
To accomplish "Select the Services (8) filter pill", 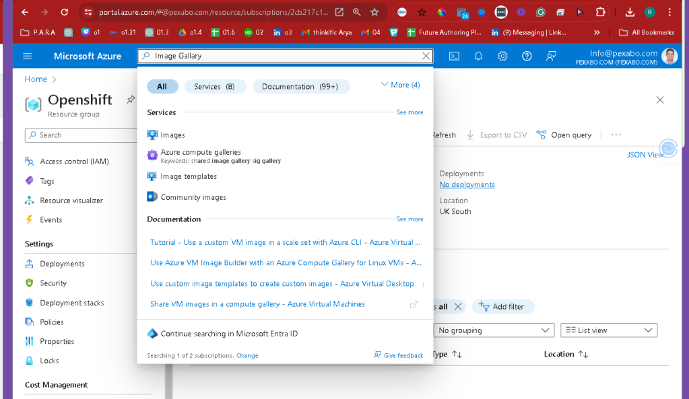I will click(x=214, y=87).
